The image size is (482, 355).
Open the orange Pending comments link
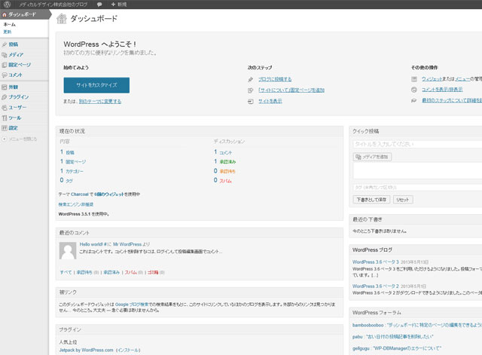[x=227, y=171]
